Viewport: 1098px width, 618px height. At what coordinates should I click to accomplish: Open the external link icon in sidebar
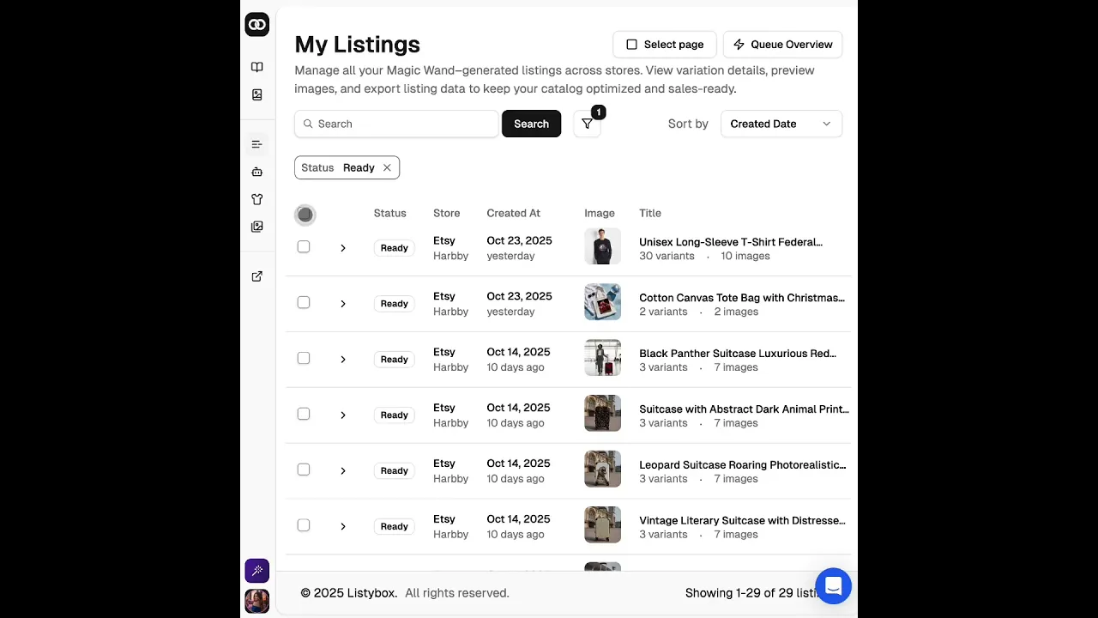click(x=256, y=276)
